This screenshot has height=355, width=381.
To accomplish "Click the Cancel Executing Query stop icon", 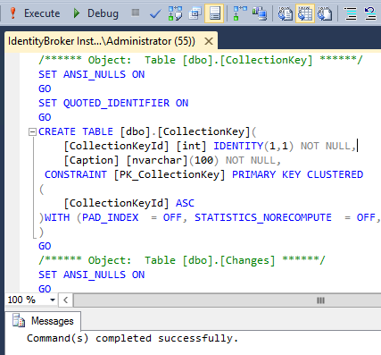I will (x=136, y=13).
